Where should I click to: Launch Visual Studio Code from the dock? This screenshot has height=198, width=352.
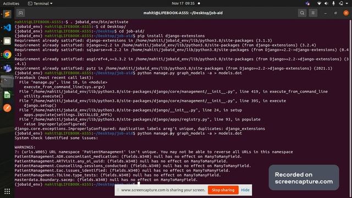coord(7,28)
